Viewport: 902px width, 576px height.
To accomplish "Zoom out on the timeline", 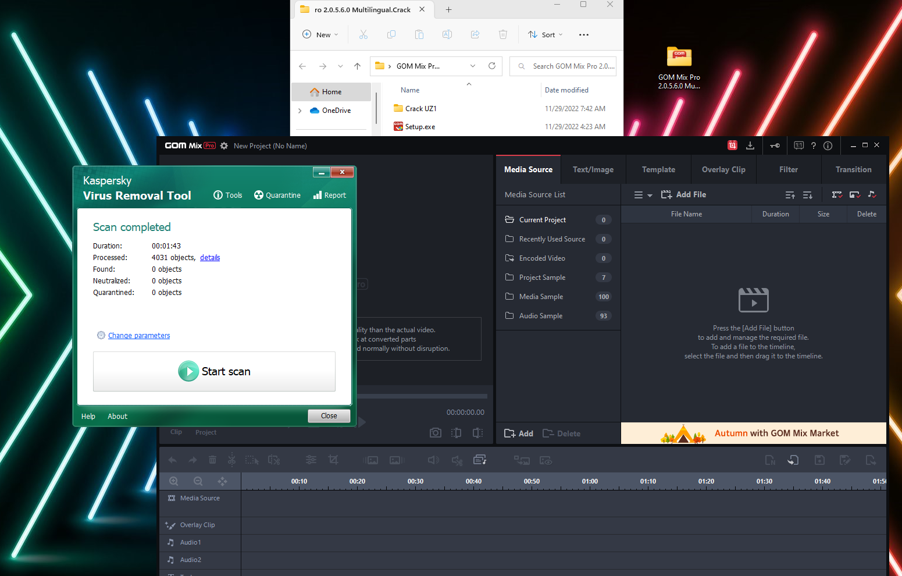I will (198, 481).
